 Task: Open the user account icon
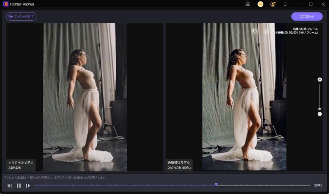273,4
